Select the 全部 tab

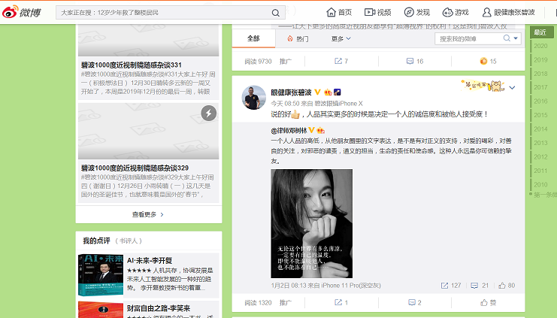tap(253, 38)
